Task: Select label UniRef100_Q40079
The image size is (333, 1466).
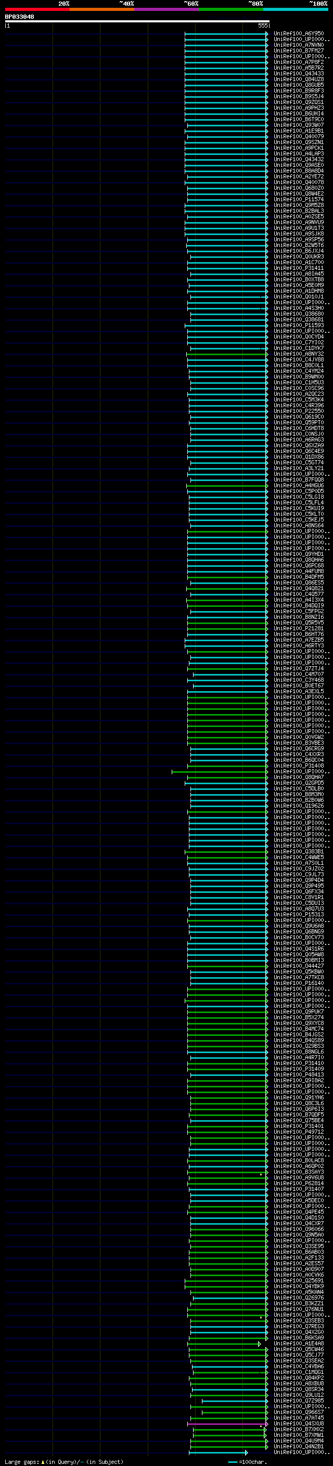Action: (298, 137)
